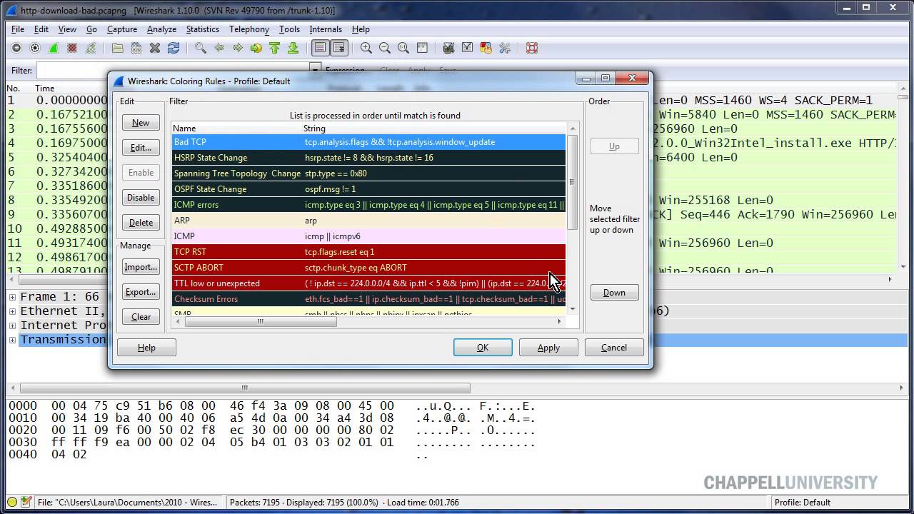Click the Down order button
914x514 pixels.
click(x=614, y=293)
